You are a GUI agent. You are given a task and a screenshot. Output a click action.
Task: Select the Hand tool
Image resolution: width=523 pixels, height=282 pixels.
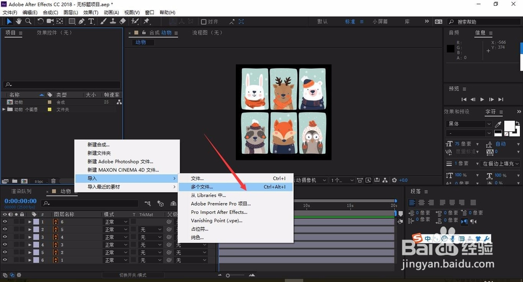coord(19,21)
